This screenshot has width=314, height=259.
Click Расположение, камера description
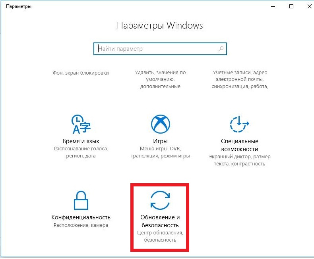click(x=81, y=225)
